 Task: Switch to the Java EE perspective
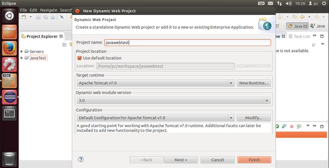297,26
